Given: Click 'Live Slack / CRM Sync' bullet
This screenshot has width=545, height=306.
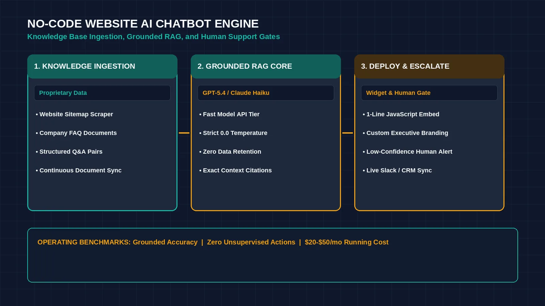Looking at the screenshot, I should (397, 170).
